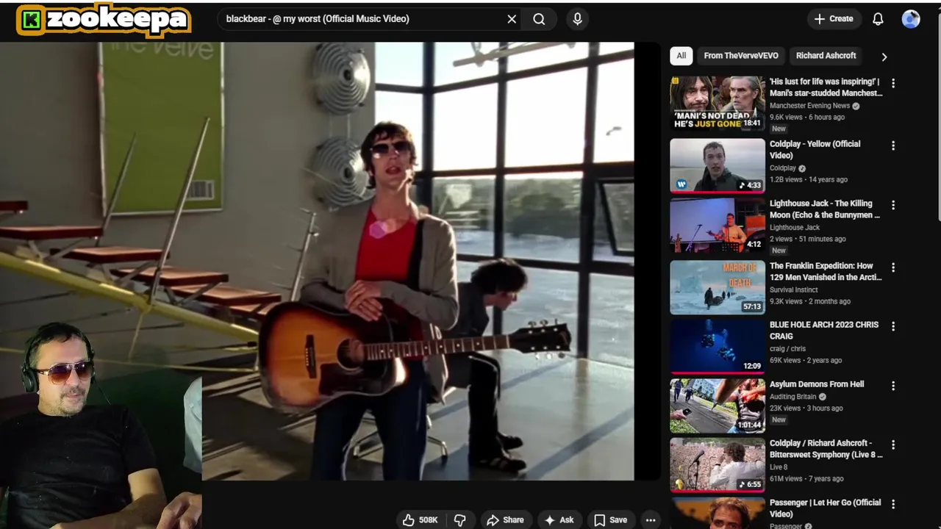Image resolution: width=941 pixels, height=529 pixels.
Task: Open options for Blue Hole Arch video
Action: coord(893,327)
